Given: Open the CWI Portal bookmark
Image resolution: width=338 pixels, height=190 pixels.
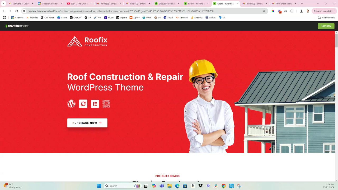Looking at the screenshot, I should click(48, 17).
